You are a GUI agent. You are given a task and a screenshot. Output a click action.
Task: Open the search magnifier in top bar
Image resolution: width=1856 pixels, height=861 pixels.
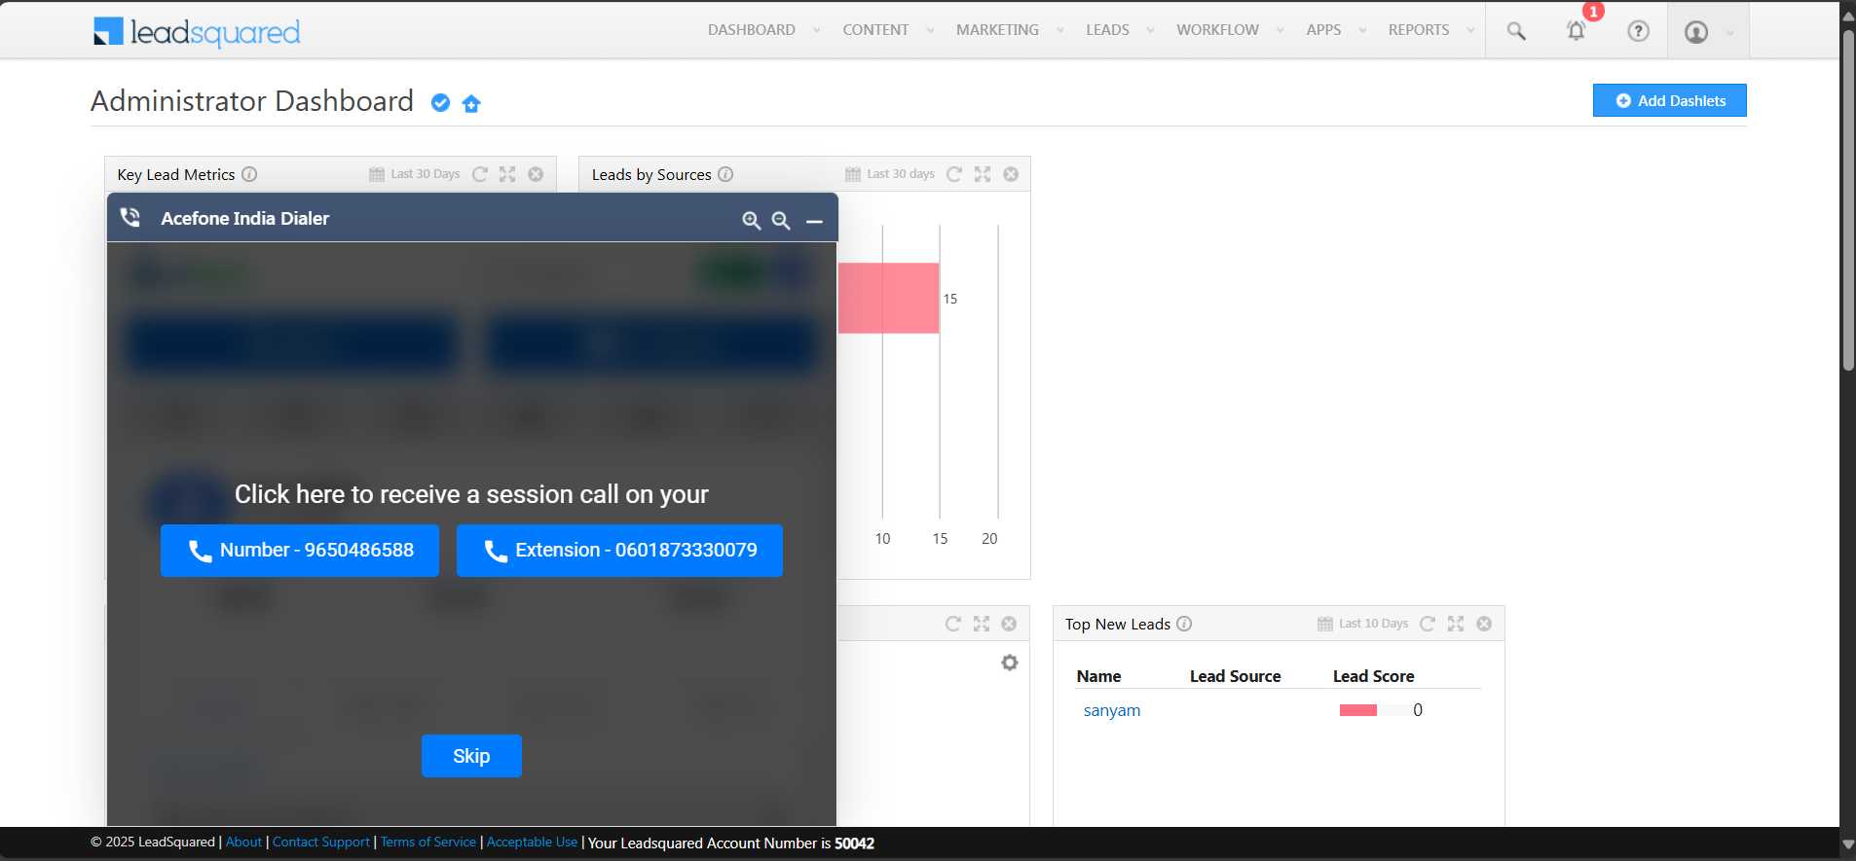click(1516, 31)
